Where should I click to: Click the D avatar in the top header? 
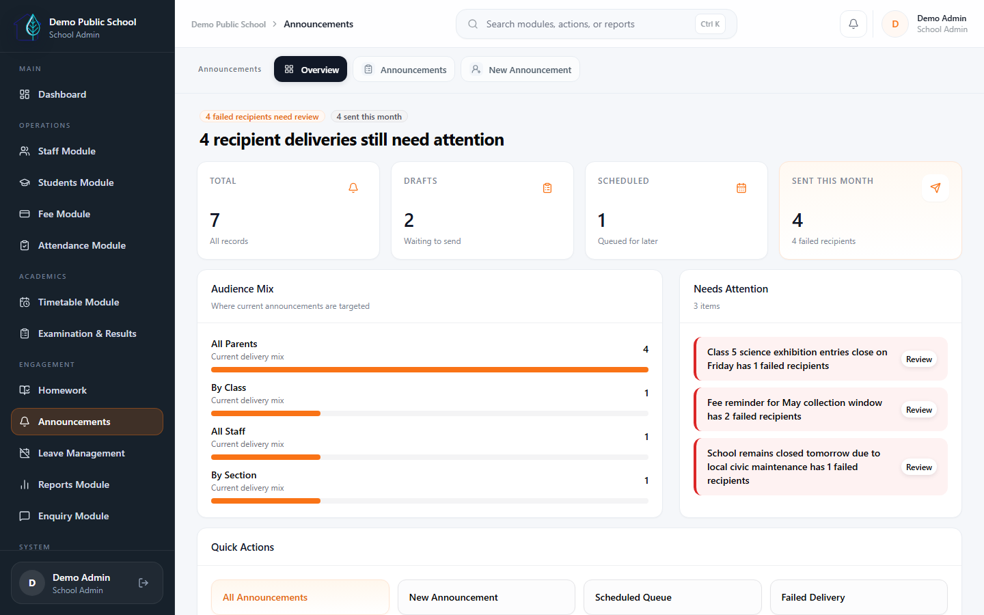pyautogui.click(x=895, y=24)
